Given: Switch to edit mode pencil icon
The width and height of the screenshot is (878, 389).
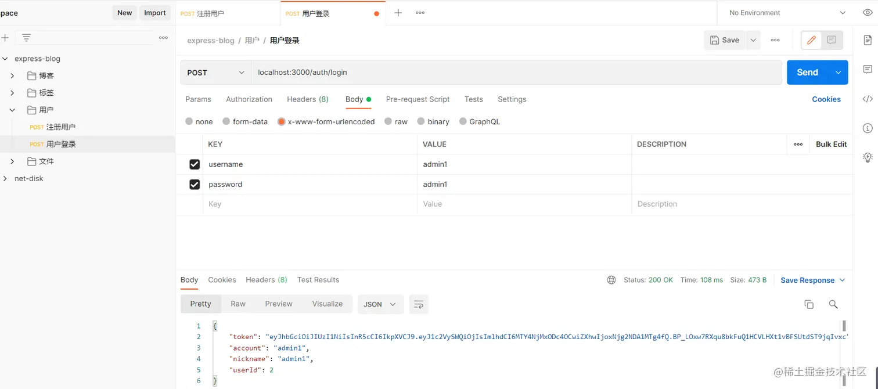Looking at the screenshot, I should (x=811, y=40).
